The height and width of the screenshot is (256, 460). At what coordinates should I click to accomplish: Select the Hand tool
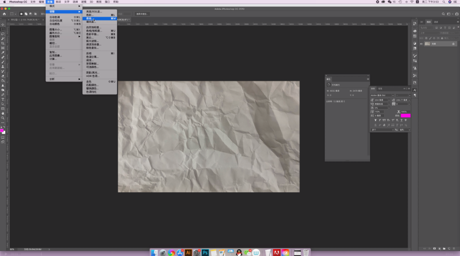(x=3, y=113)
